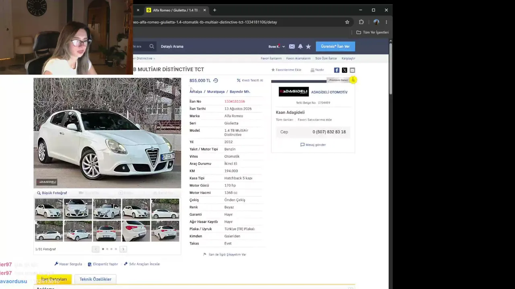Open the notifications bell icon
This screenshot has height=289, width=515.
[300, 47]
